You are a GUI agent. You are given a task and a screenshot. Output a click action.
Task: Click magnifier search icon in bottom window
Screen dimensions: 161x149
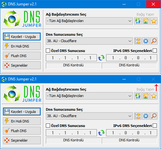(154, 116)
